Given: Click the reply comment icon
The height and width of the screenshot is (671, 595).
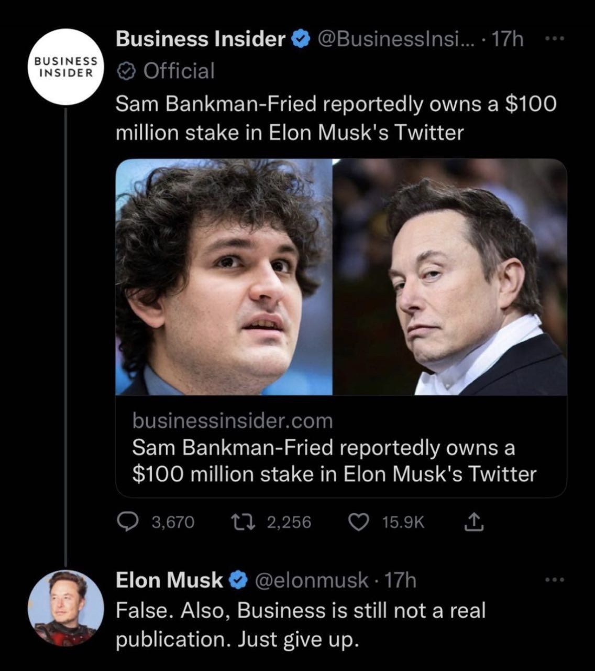Looking at the screenshot, I should [127, 522].
